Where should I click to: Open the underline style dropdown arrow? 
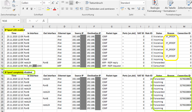pos(35,9)
